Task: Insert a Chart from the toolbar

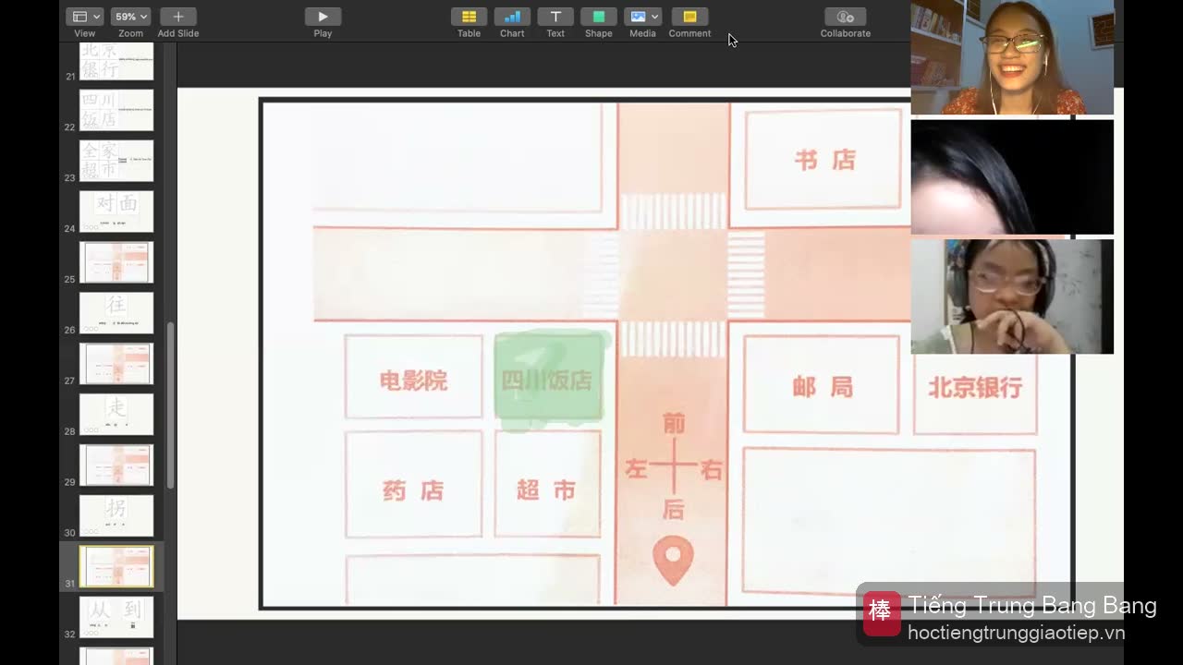Action: 512,17
